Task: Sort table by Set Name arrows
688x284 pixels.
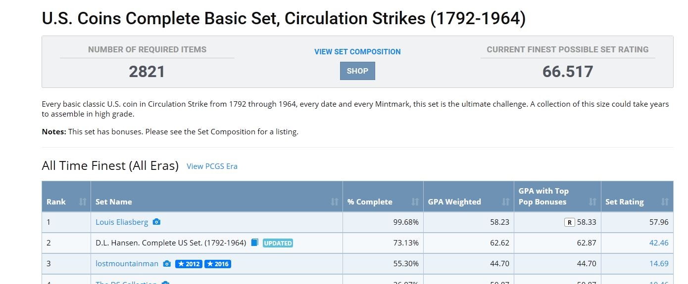Action: pos(335,202)
